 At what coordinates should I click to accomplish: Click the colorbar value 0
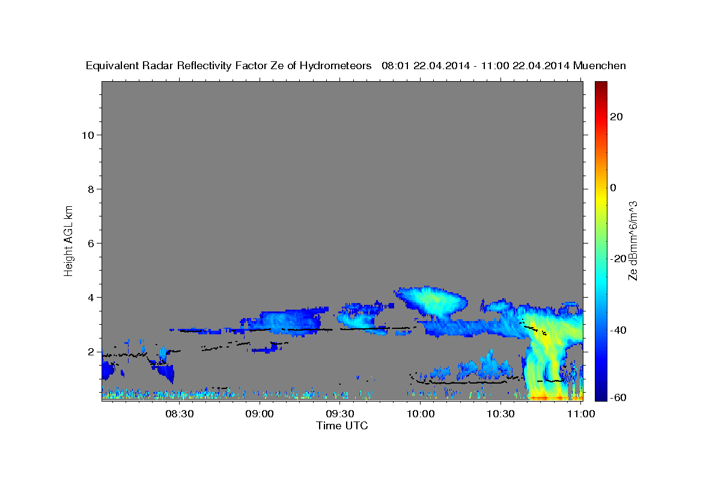[x=613, y=188]
